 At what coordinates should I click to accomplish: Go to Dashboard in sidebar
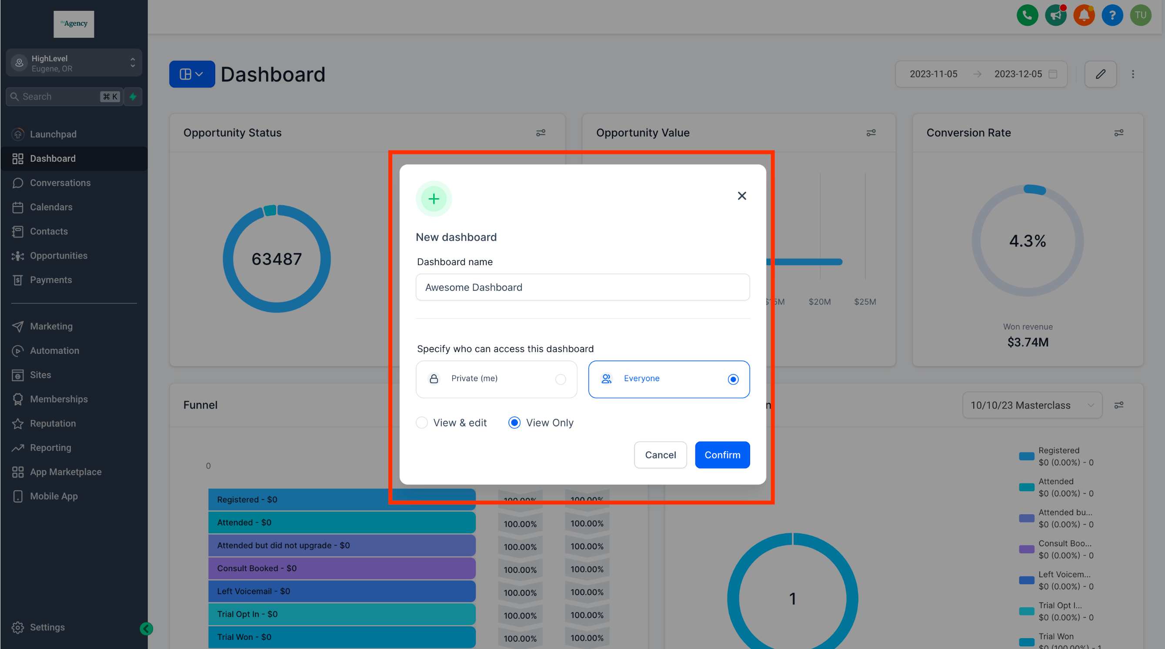(x=74, y=159)
